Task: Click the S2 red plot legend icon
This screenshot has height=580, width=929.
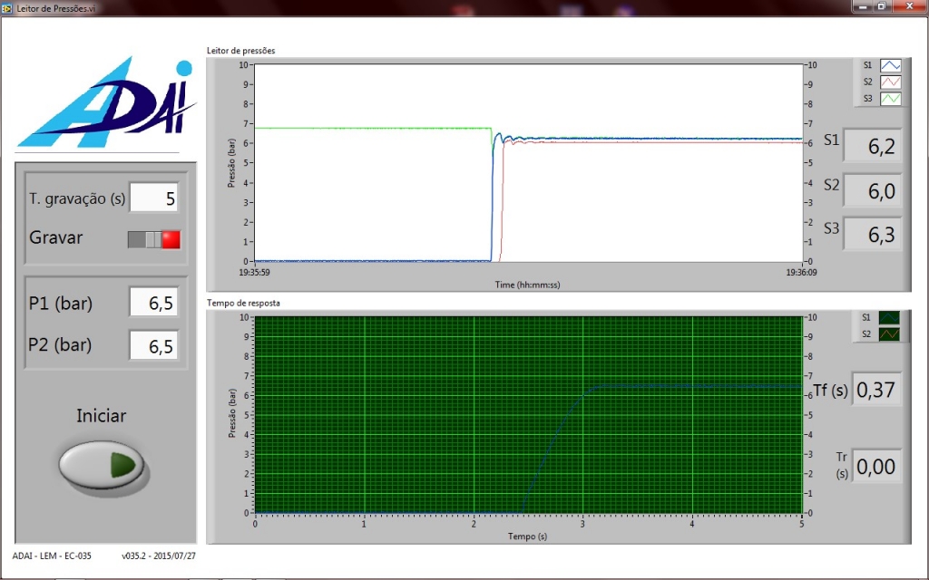Action: click(x=891, y=82)
